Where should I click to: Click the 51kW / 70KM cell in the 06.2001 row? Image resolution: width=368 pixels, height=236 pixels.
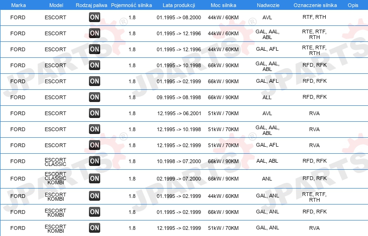[x=223, y=113]
